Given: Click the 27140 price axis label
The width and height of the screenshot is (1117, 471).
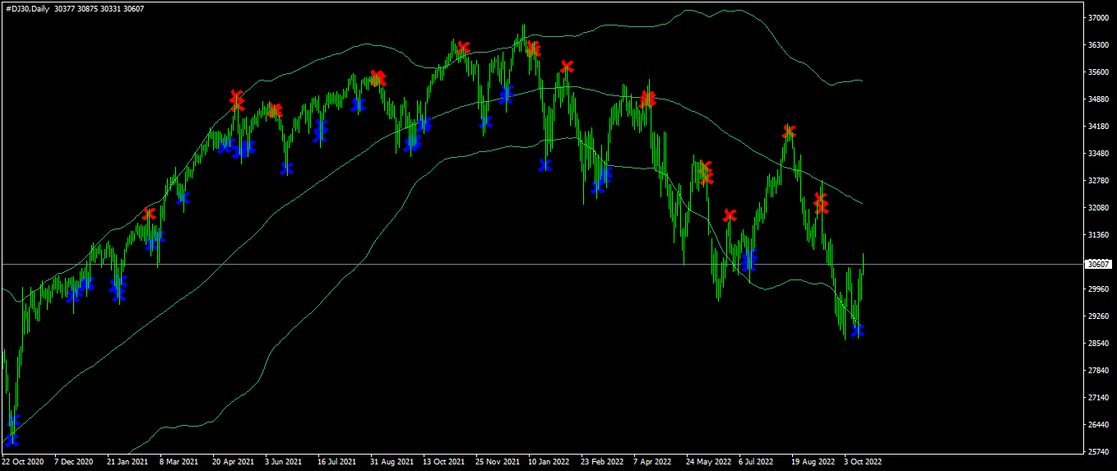Looking at the screenshot, I should tap(1098, 397).
